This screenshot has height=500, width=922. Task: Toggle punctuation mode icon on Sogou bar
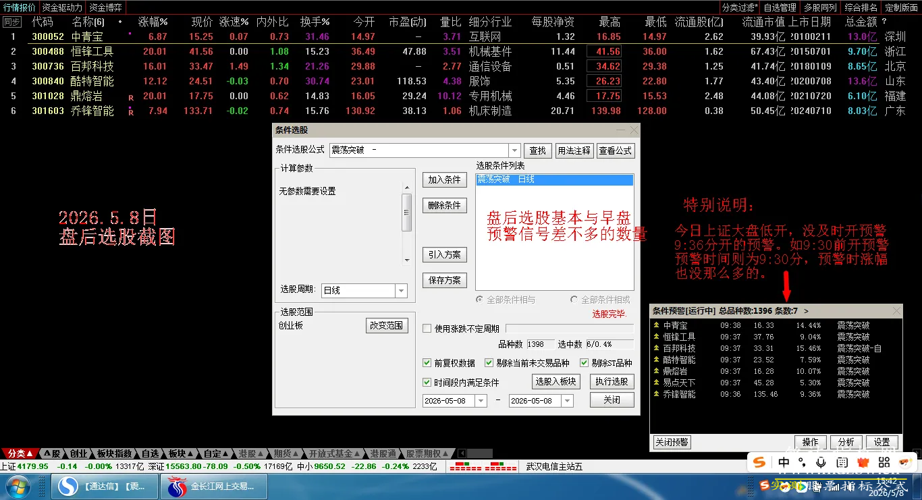[802, 462]
